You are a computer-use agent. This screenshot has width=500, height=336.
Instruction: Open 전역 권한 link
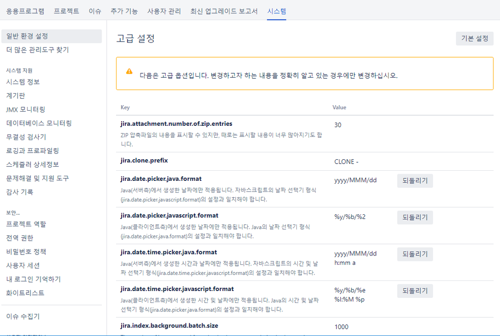20,238
